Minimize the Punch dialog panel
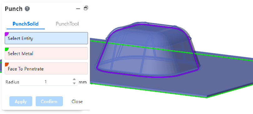Image resolution: width=253 pixels, height=114 pixels. [78, 9]
